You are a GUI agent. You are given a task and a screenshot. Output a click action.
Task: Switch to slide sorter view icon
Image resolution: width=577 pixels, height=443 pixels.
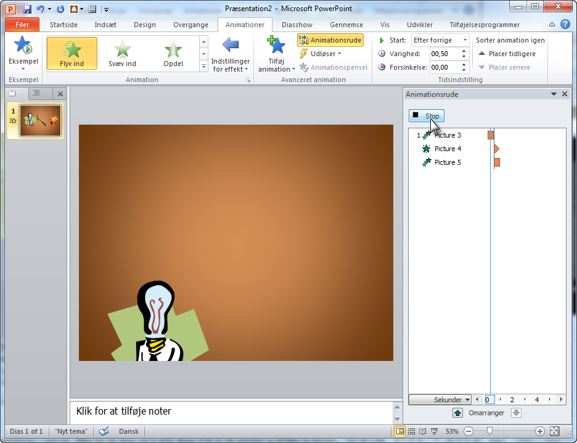coord(411,431)
